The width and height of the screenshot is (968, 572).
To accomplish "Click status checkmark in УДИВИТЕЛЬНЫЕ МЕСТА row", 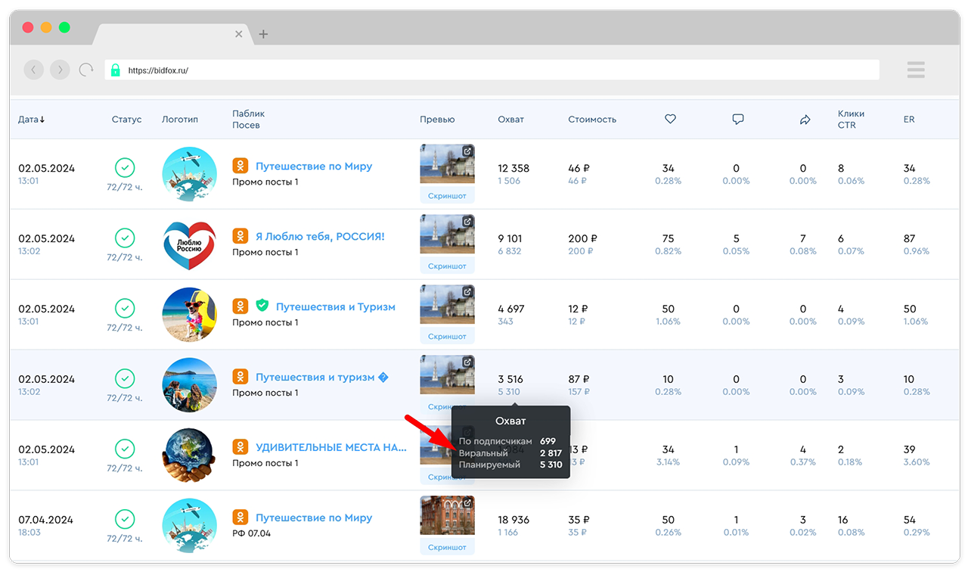I will point(125,449).
